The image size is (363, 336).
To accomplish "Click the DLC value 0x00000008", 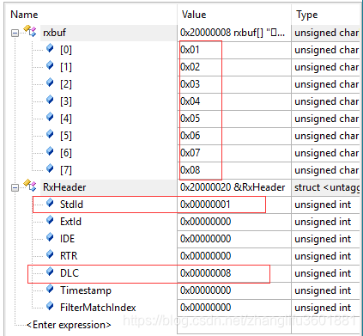I will tap(205, 273).
